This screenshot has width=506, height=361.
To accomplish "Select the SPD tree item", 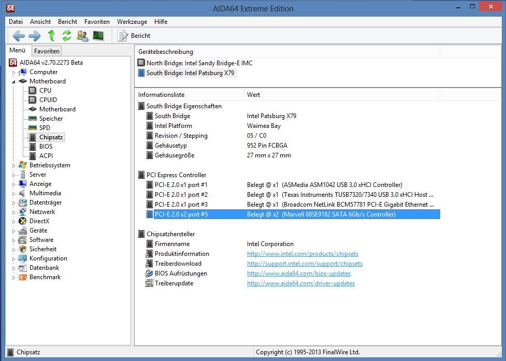I will tap(45, 128).
